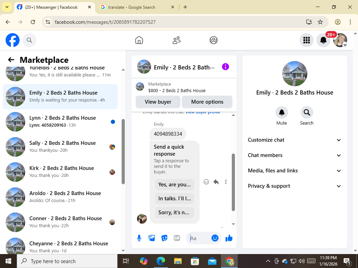Open the account profile picture menu
This screenshot has width=358, height=268.
pyautogui.click(x=340, y=40)
